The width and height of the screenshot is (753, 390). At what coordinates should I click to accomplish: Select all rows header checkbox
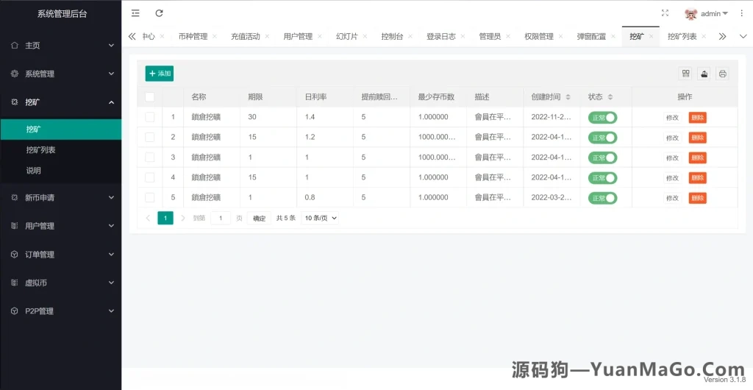[150, 97]
